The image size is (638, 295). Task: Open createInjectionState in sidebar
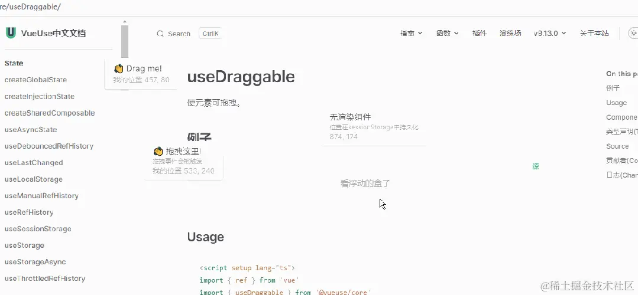tap(40, 97)
